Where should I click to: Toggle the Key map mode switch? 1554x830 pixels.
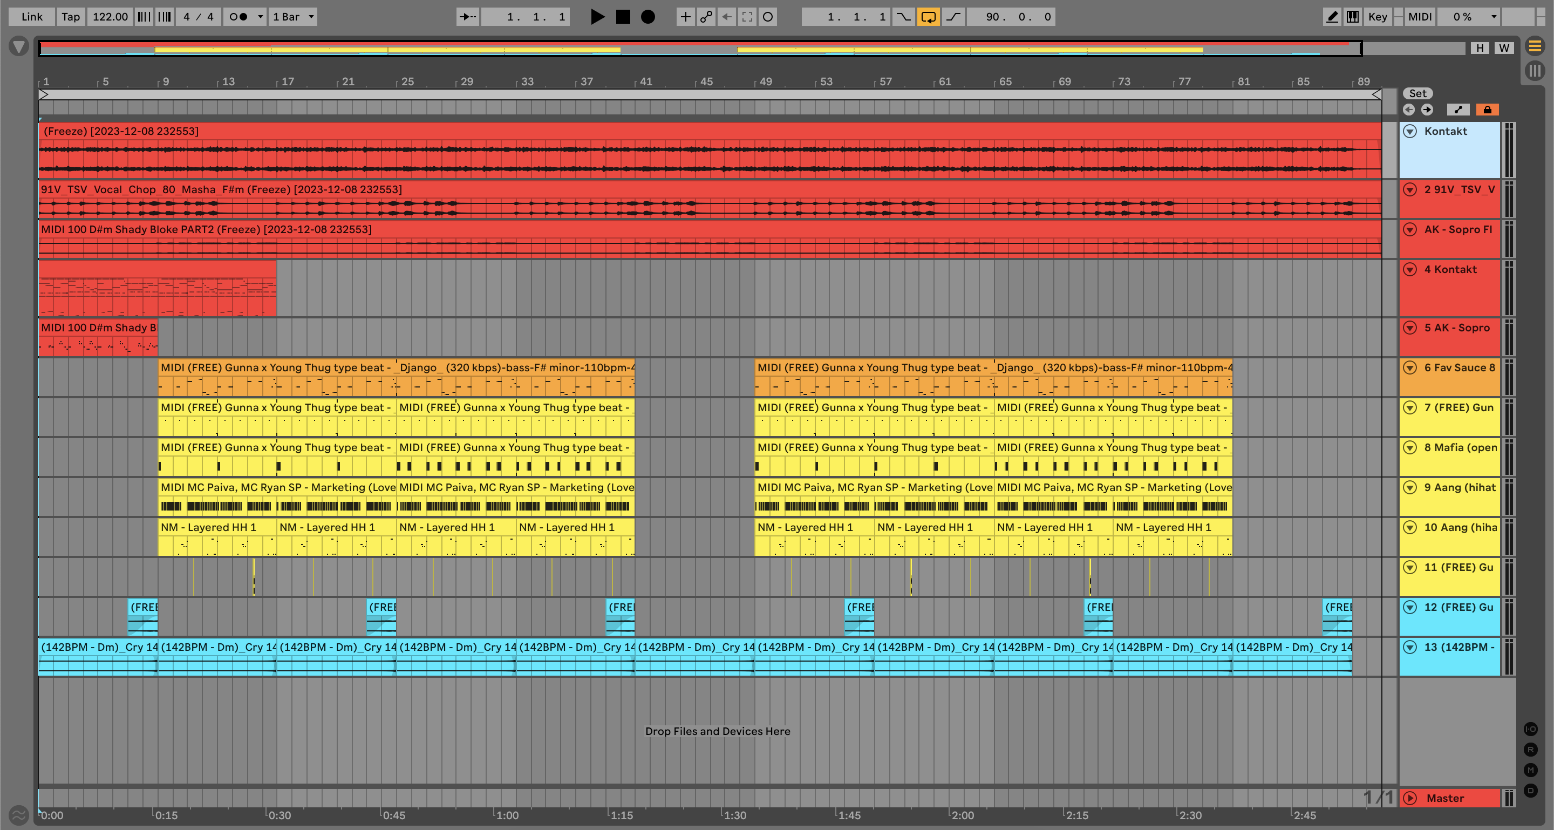pyautogui.click(x=1377, y=17)
